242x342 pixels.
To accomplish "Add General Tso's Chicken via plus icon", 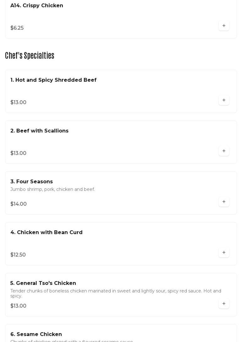I will (224, 304).
